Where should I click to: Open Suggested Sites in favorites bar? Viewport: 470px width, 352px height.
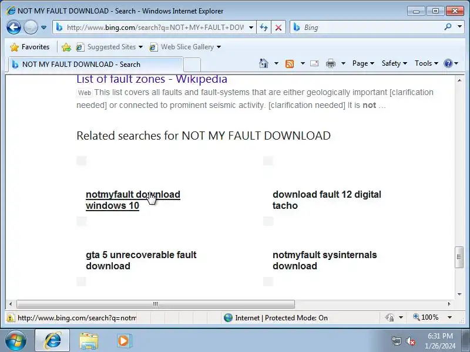109,47
